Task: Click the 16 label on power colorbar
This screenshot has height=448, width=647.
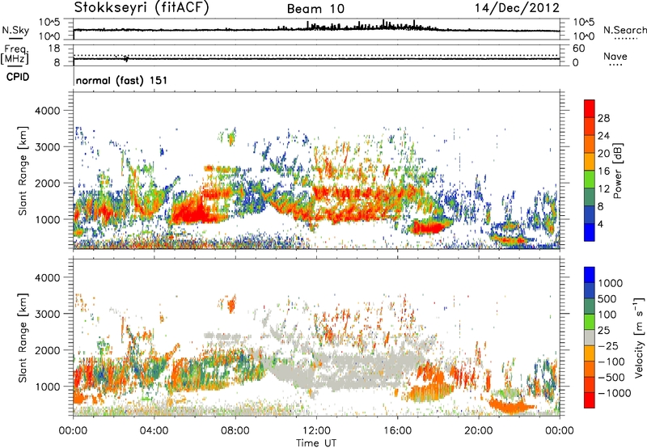Action: [603, 171]
